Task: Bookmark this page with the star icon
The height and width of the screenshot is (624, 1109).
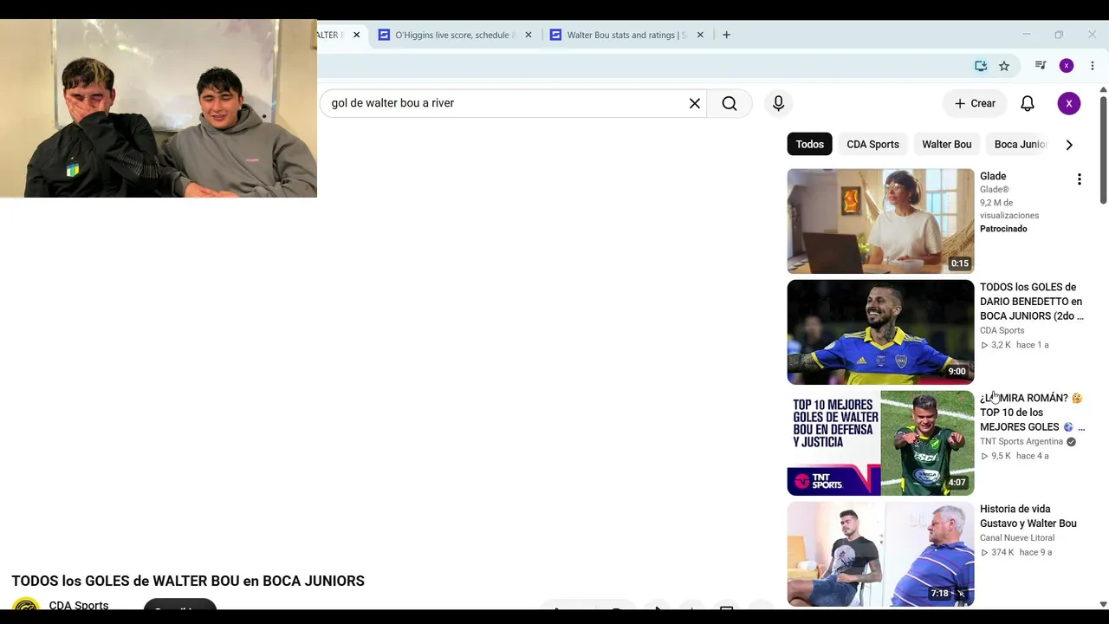Action: (1004, 66)
